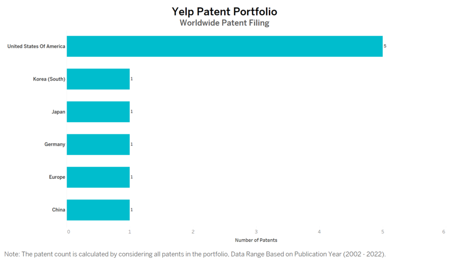
Task: Click the Germany axis label
Action: (x=55, y=144)
